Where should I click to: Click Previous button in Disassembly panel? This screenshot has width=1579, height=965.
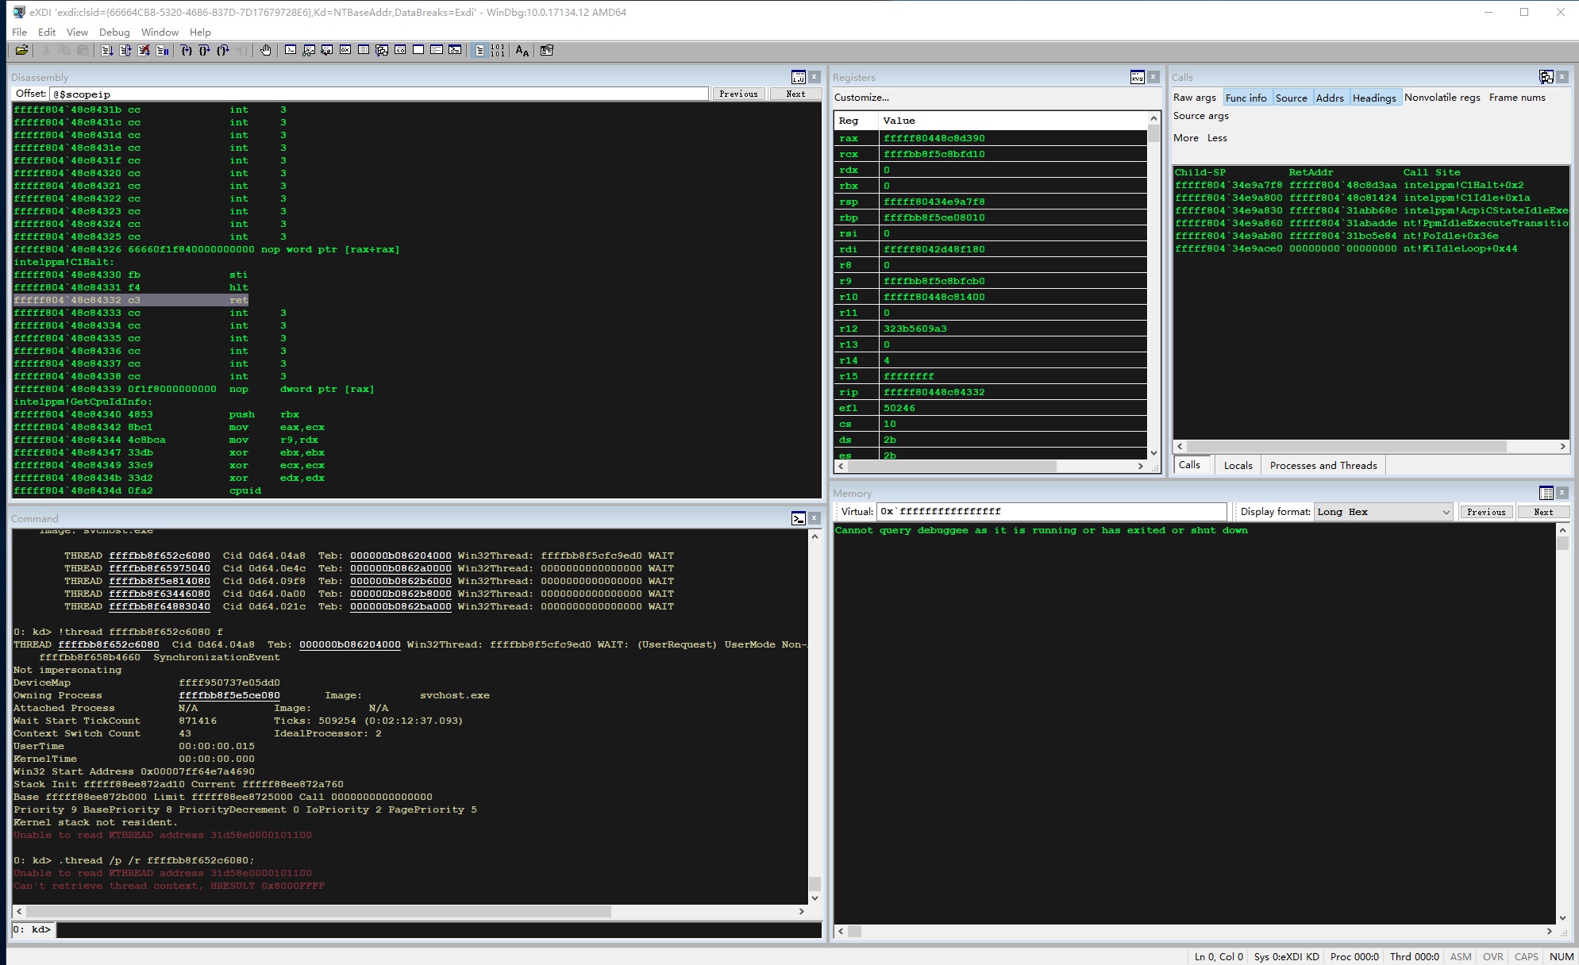[x=738, y=94]
